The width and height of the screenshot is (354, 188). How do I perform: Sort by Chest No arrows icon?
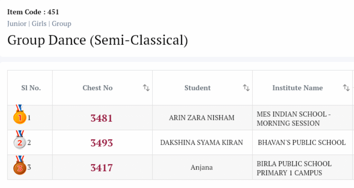146,88
